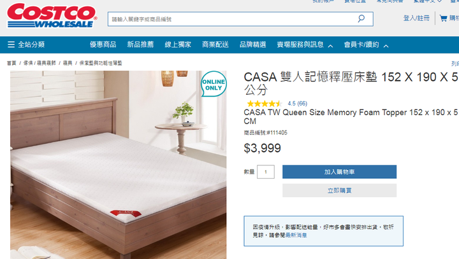This screenshot has height=259, width=459.
Task: Click the keyword search input box
Action: coord(233,19)
